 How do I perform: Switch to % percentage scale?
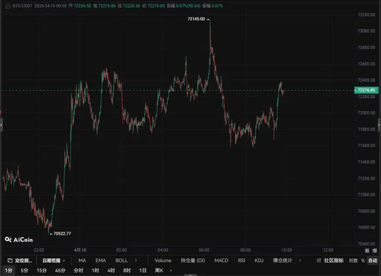[363, 260]
